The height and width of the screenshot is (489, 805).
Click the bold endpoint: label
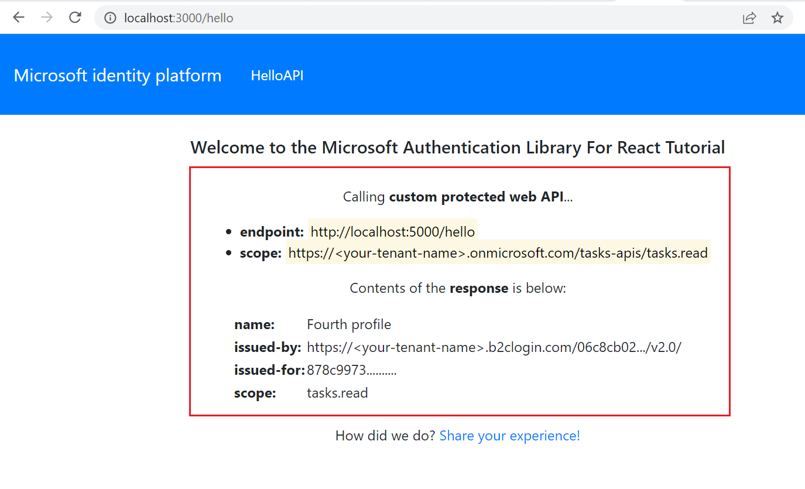point(272,232)
